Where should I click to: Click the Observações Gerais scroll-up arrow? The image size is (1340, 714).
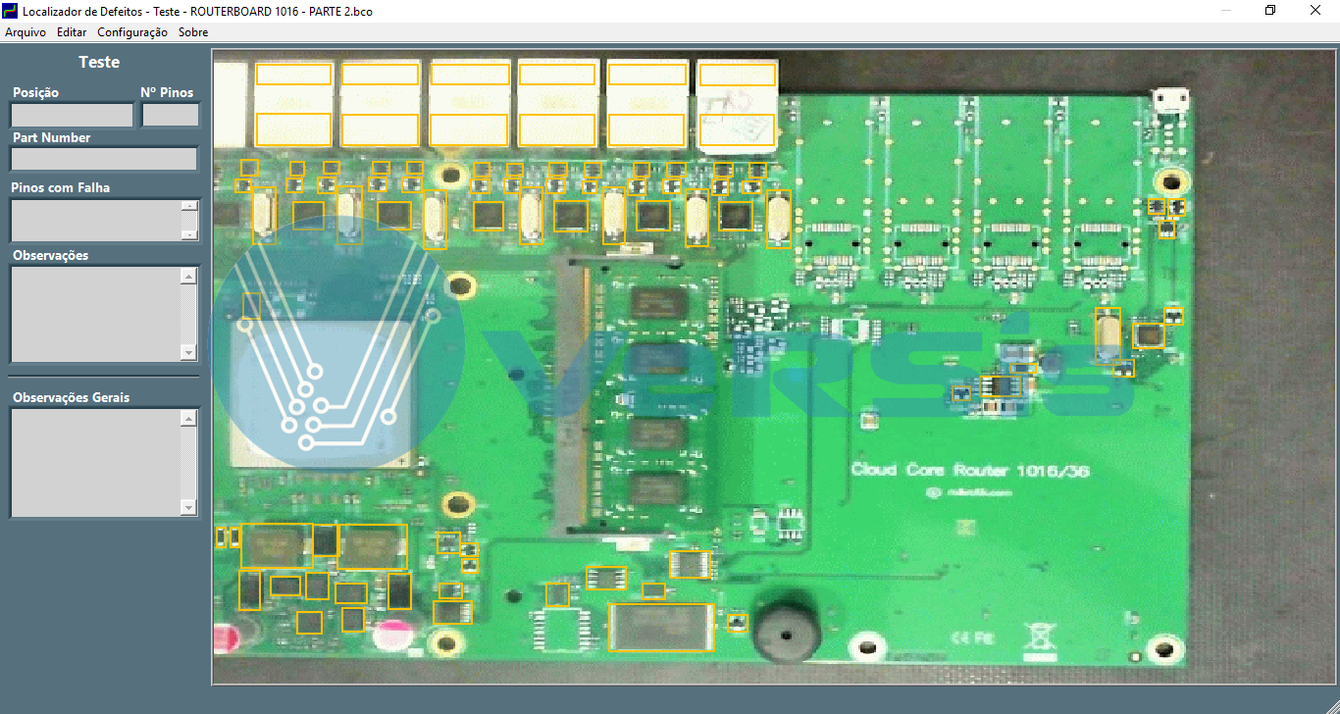pos(189,419)
